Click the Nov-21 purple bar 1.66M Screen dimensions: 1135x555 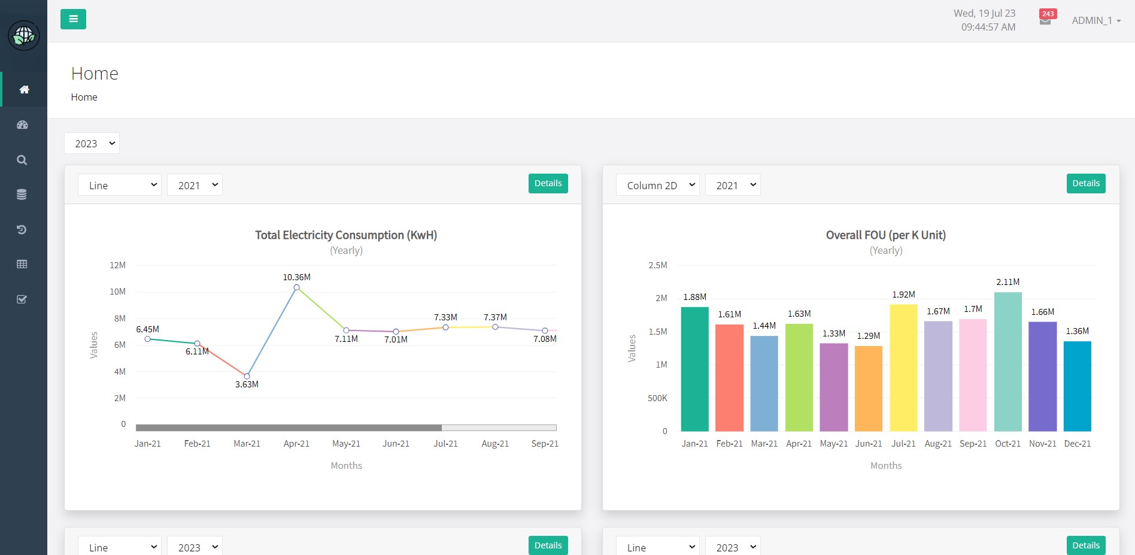(x=1042, y=377)
